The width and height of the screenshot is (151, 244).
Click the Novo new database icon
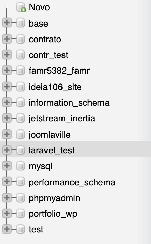point(21,7)
